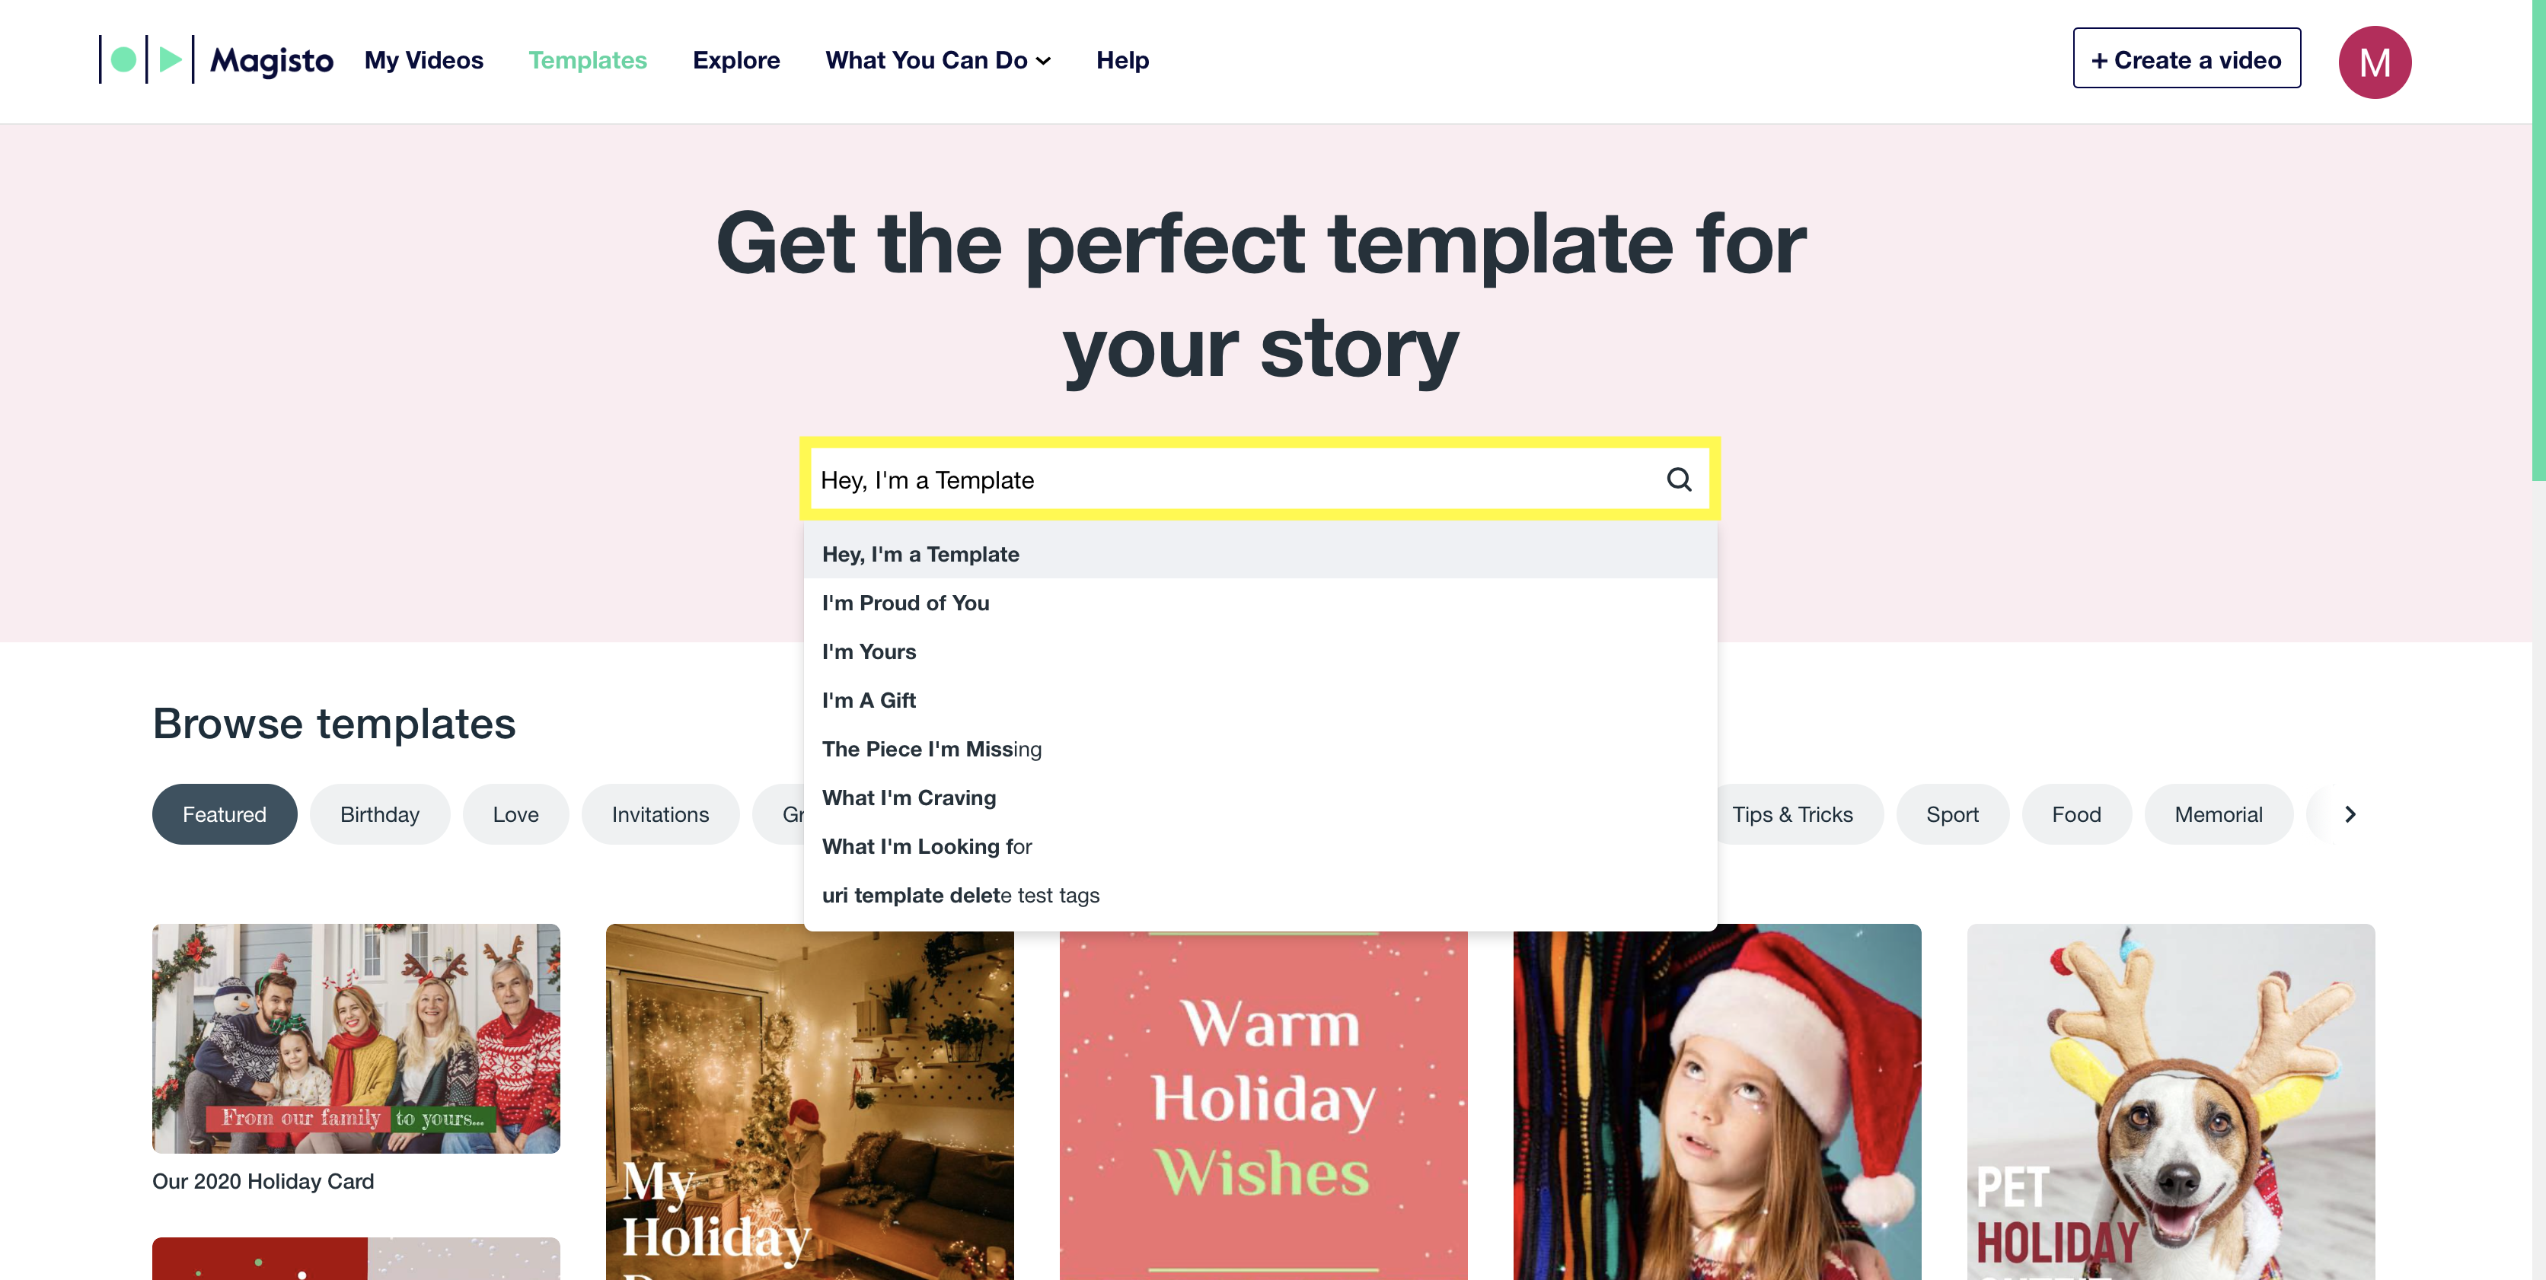
Task: Open the Help page
Action: pyautogui.click(x=1121, y=60)
